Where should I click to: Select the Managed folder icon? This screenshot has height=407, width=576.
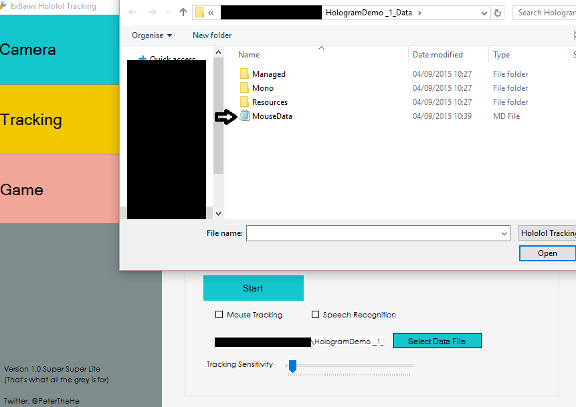pyautogui.click(x=244, y=74)
